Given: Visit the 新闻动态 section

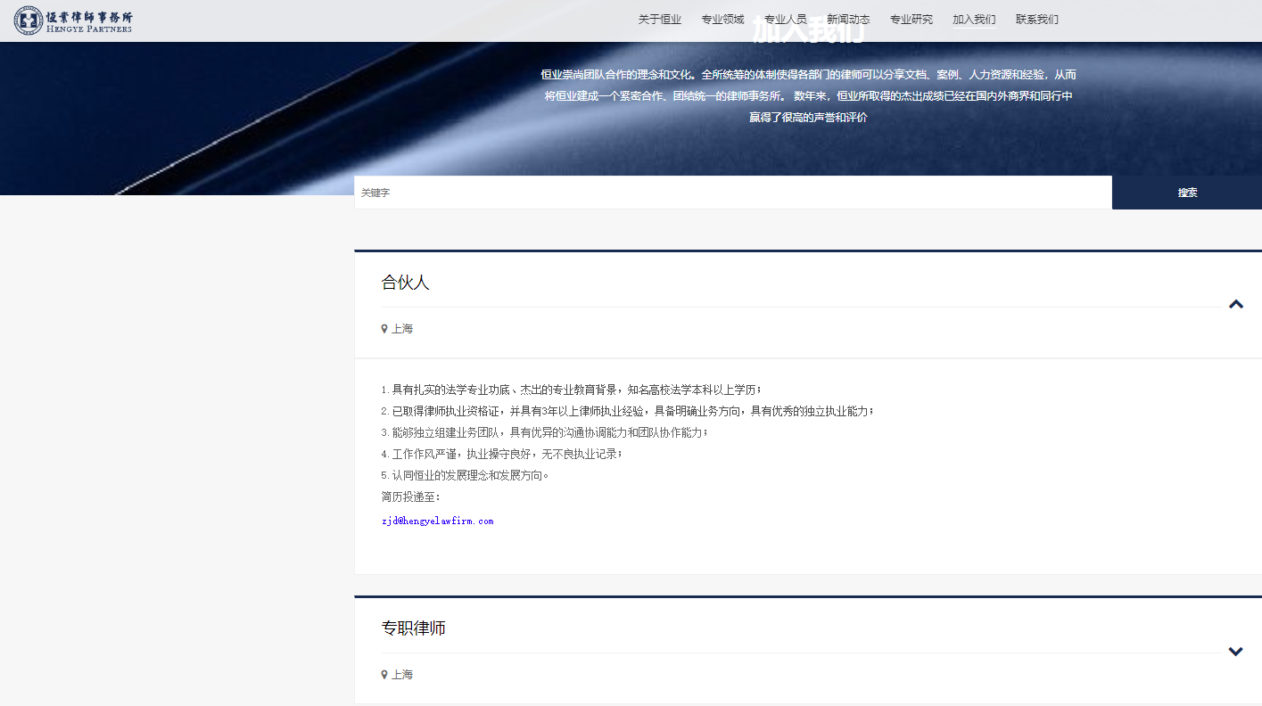Looking at the screenshot, I should (x=849, y=19).
